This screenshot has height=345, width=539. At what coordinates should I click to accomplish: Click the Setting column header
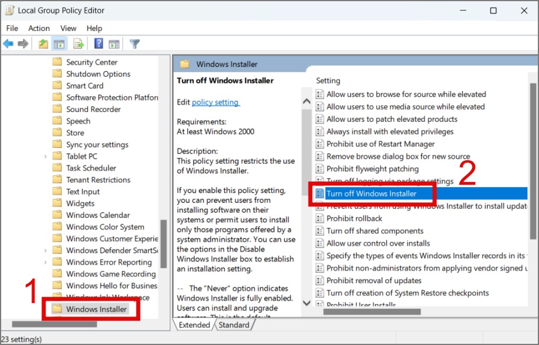pyautogui.click(x=328, y=80)
